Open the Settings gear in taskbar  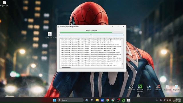pos(86,100)
